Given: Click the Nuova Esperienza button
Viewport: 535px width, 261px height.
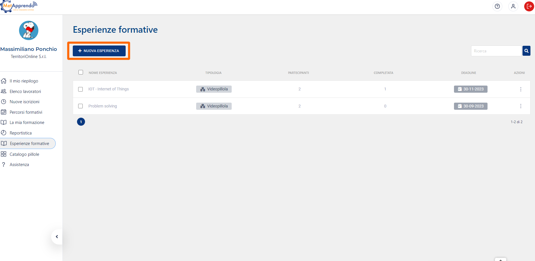Looking at the screenshot, I should pos(99,51).
